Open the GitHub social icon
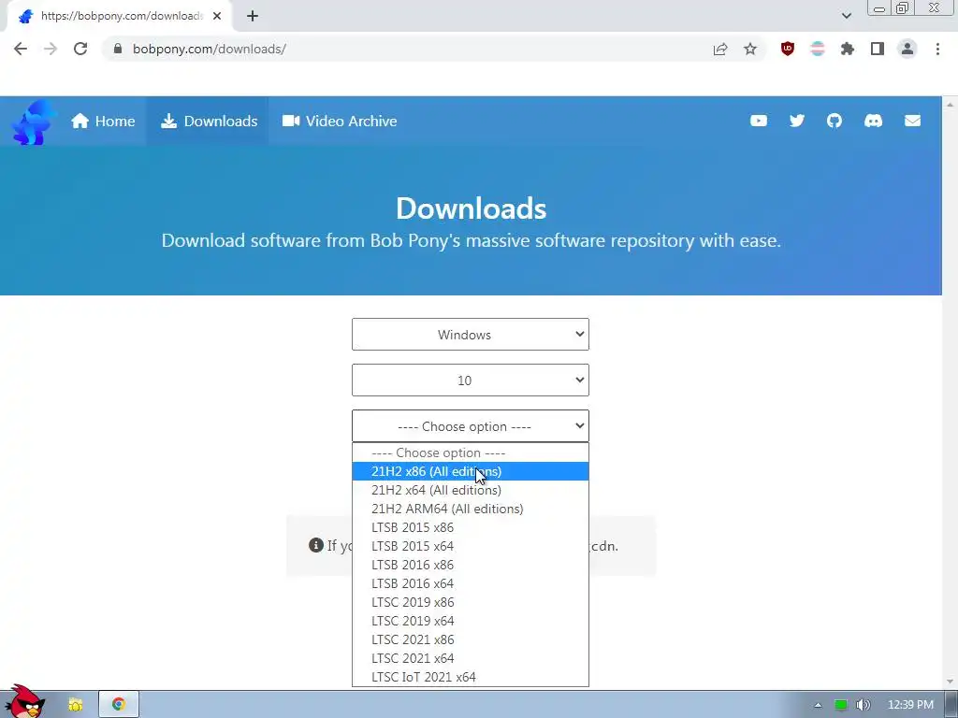 point(835,121)
